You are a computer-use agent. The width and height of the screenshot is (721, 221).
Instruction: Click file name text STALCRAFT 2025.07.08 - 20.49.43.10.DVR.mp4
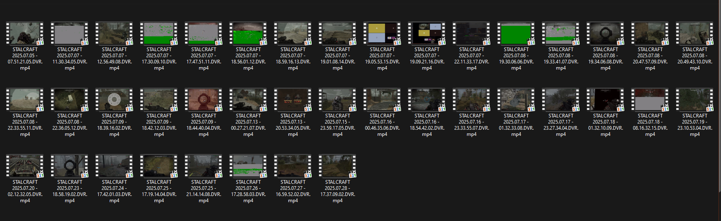[695, 59]
